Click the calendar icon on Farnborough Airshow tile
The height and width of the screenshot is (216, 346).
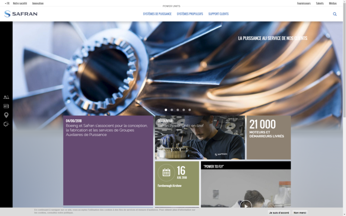tap(166, 172)
